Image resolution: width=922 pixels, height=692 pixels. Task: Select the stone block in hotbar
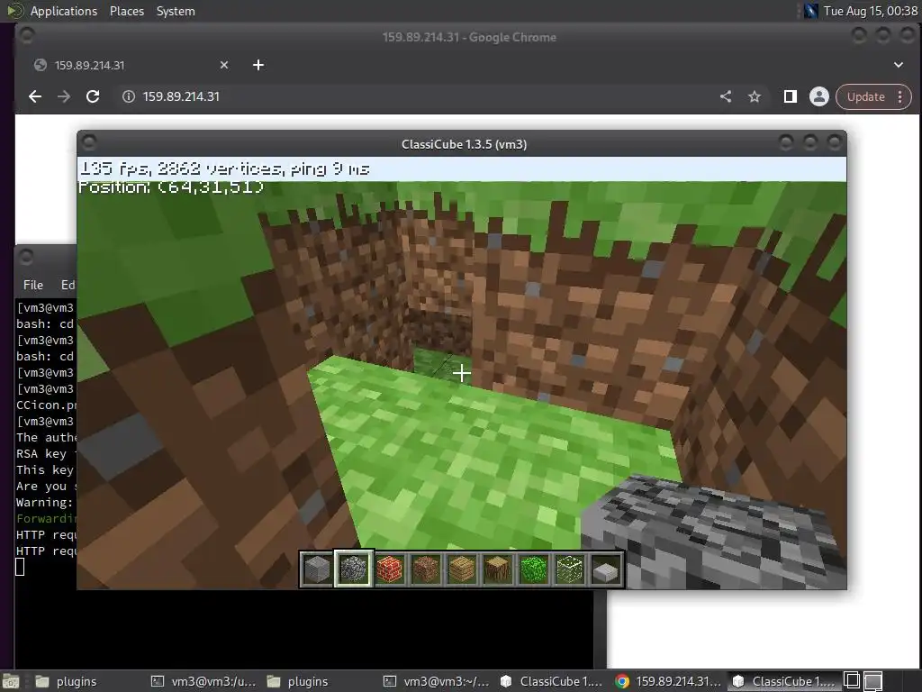[317, 569]
